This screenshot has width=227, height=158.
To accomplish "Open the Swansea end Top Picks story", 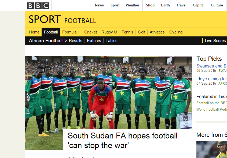I will [212, 66].
